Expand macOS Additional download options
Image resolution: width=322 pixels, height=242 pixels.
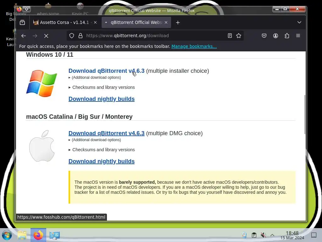(95, 140)
